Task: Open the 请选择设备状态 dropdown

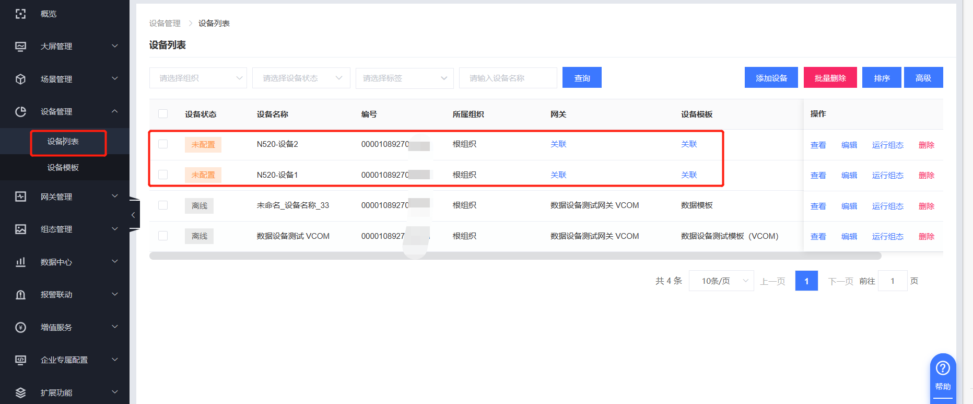Action: click(x=301, y=78)
